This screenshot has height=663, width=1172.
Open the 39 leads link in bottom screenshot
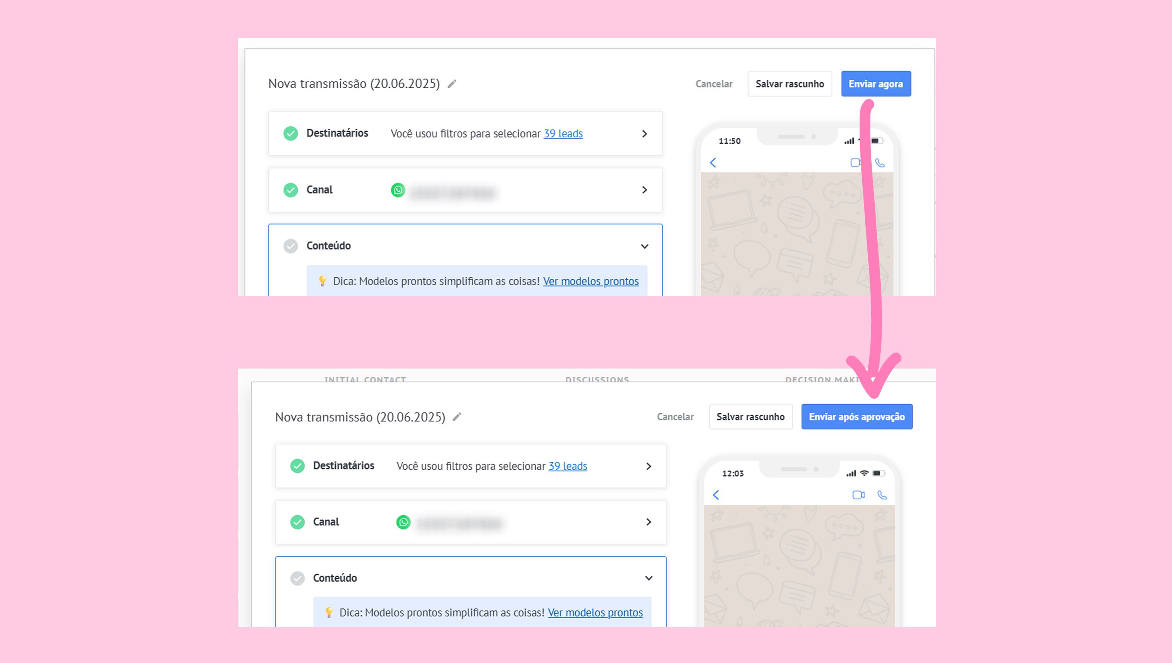pos(568,466)
